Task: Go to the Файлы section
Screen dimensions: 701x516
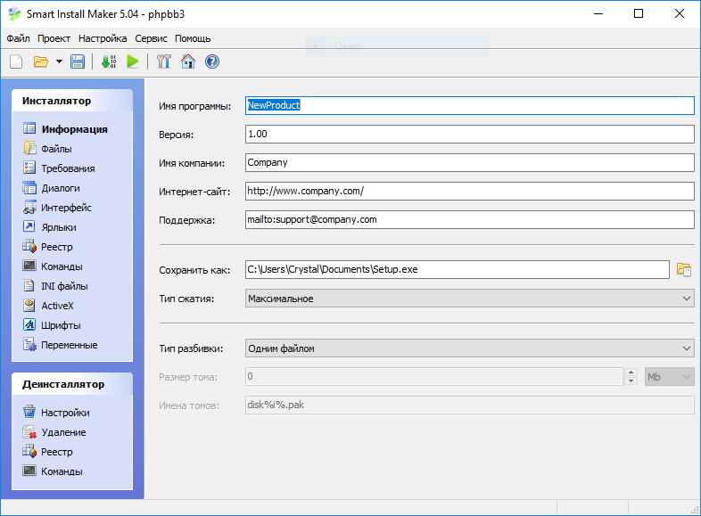Action: 48,149
